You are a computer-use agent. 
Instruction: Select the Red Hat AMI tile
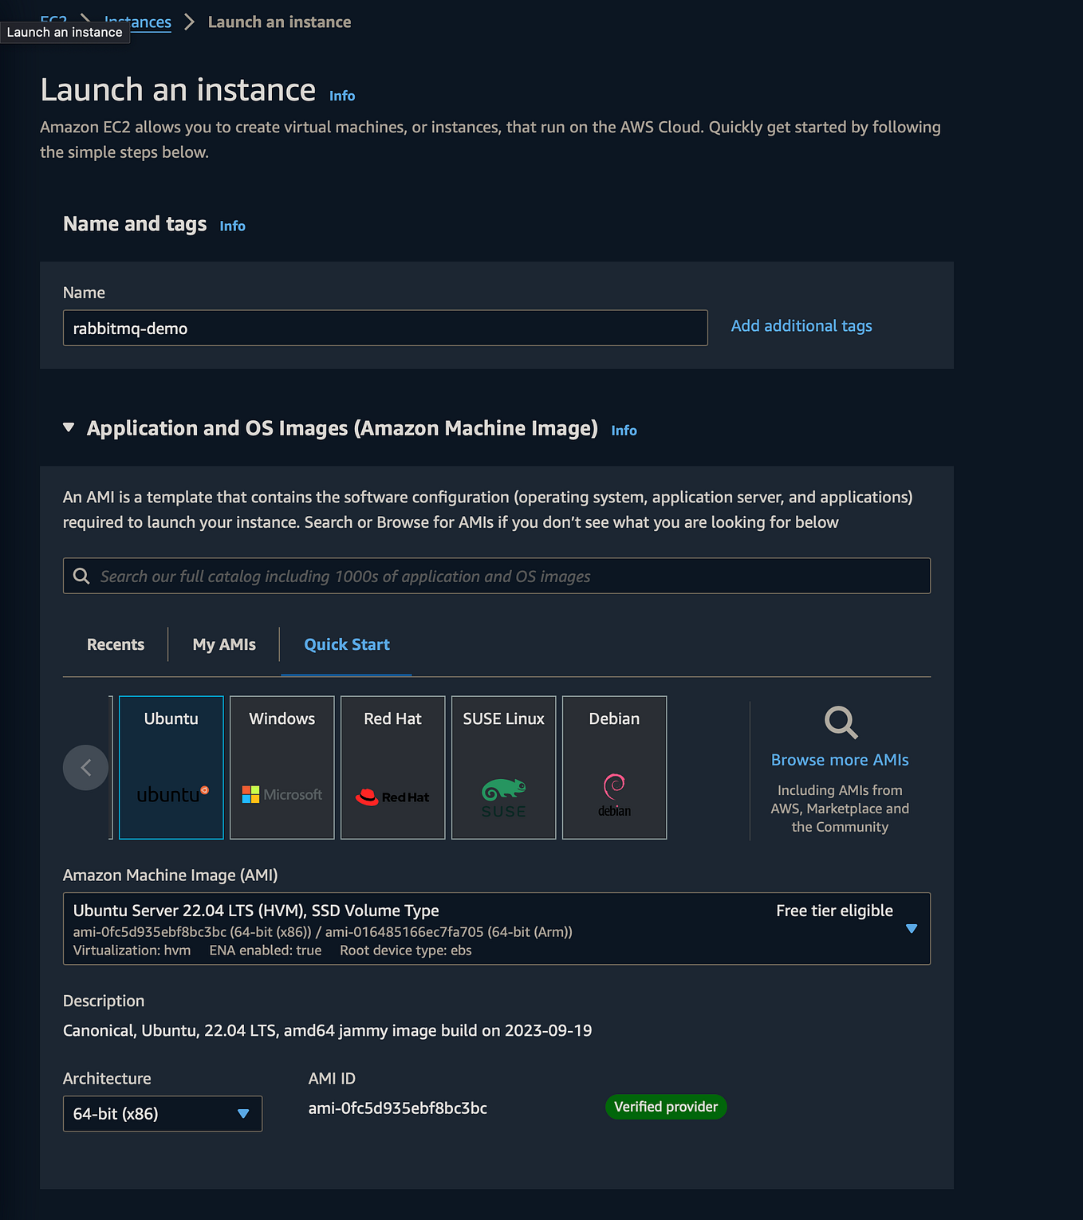pyautogui.click(x=392, y=767)
